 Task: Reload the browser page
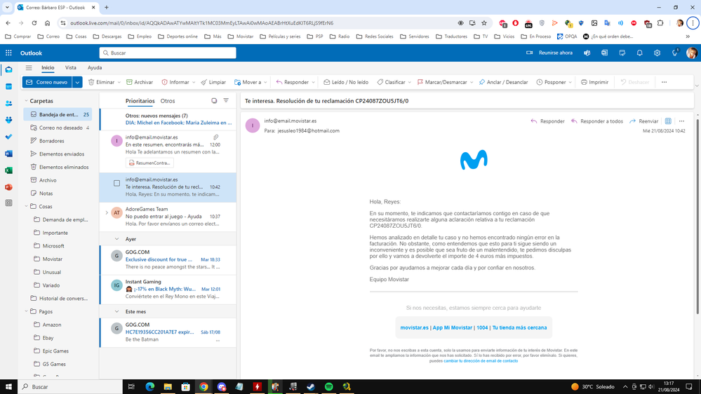click(34, 22)
